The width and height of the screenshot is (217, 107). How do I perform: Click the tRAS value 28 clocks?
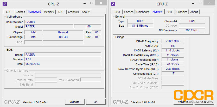pyautogui.click(x=173, y=64)
